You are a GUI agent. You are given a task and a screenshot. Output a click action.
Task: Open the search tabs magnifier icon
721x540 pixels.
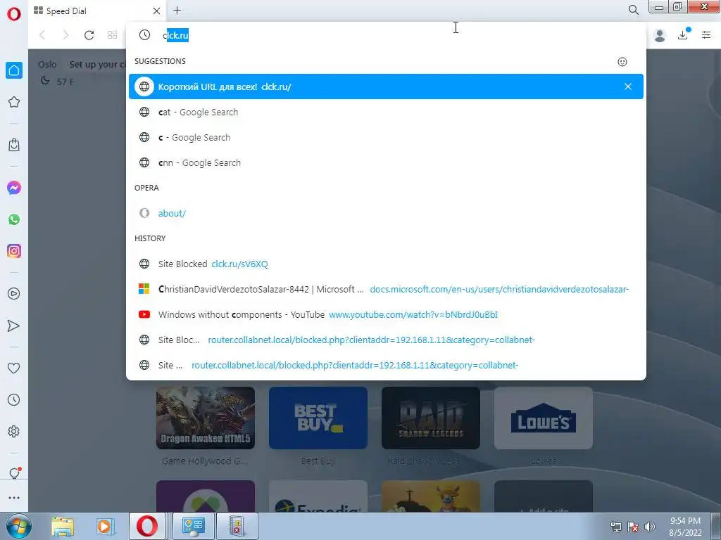click(633, 10)
